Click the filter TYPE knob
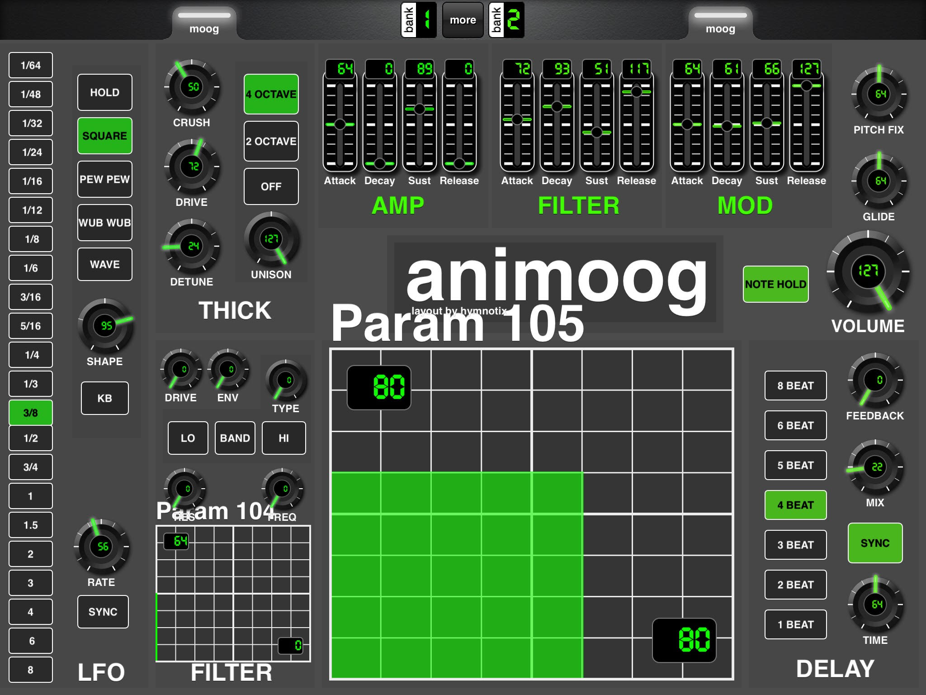 (x=286, y=380)
